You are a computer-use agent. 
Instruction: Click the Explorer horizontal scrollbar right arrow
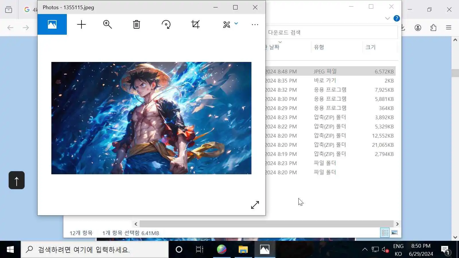coord(397,224)
